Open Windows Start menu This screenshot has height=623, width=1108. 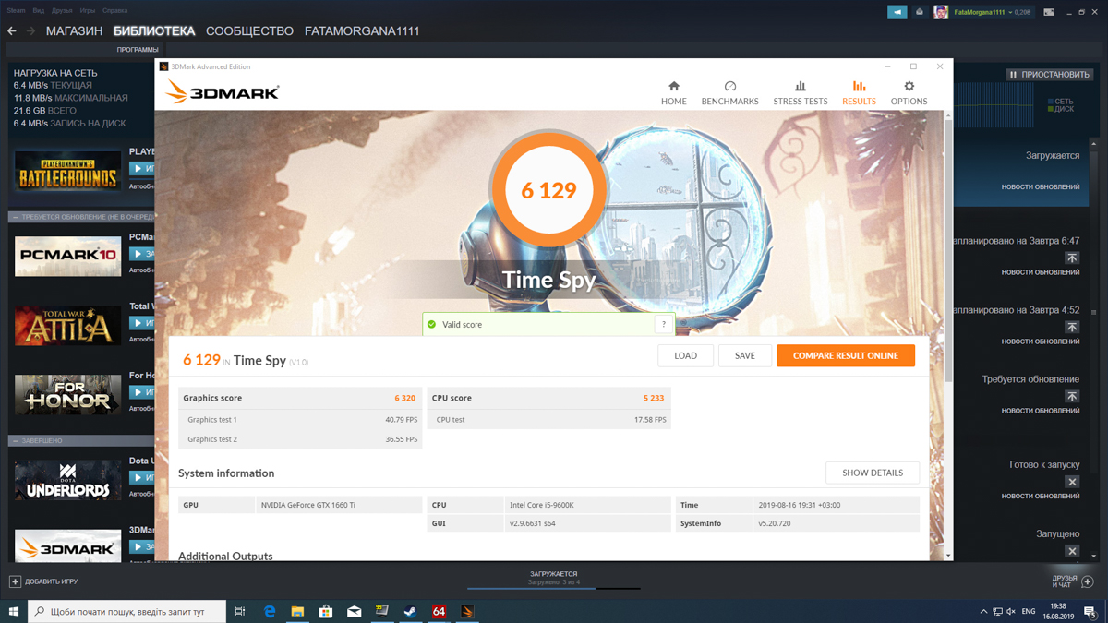coord(14,611)
